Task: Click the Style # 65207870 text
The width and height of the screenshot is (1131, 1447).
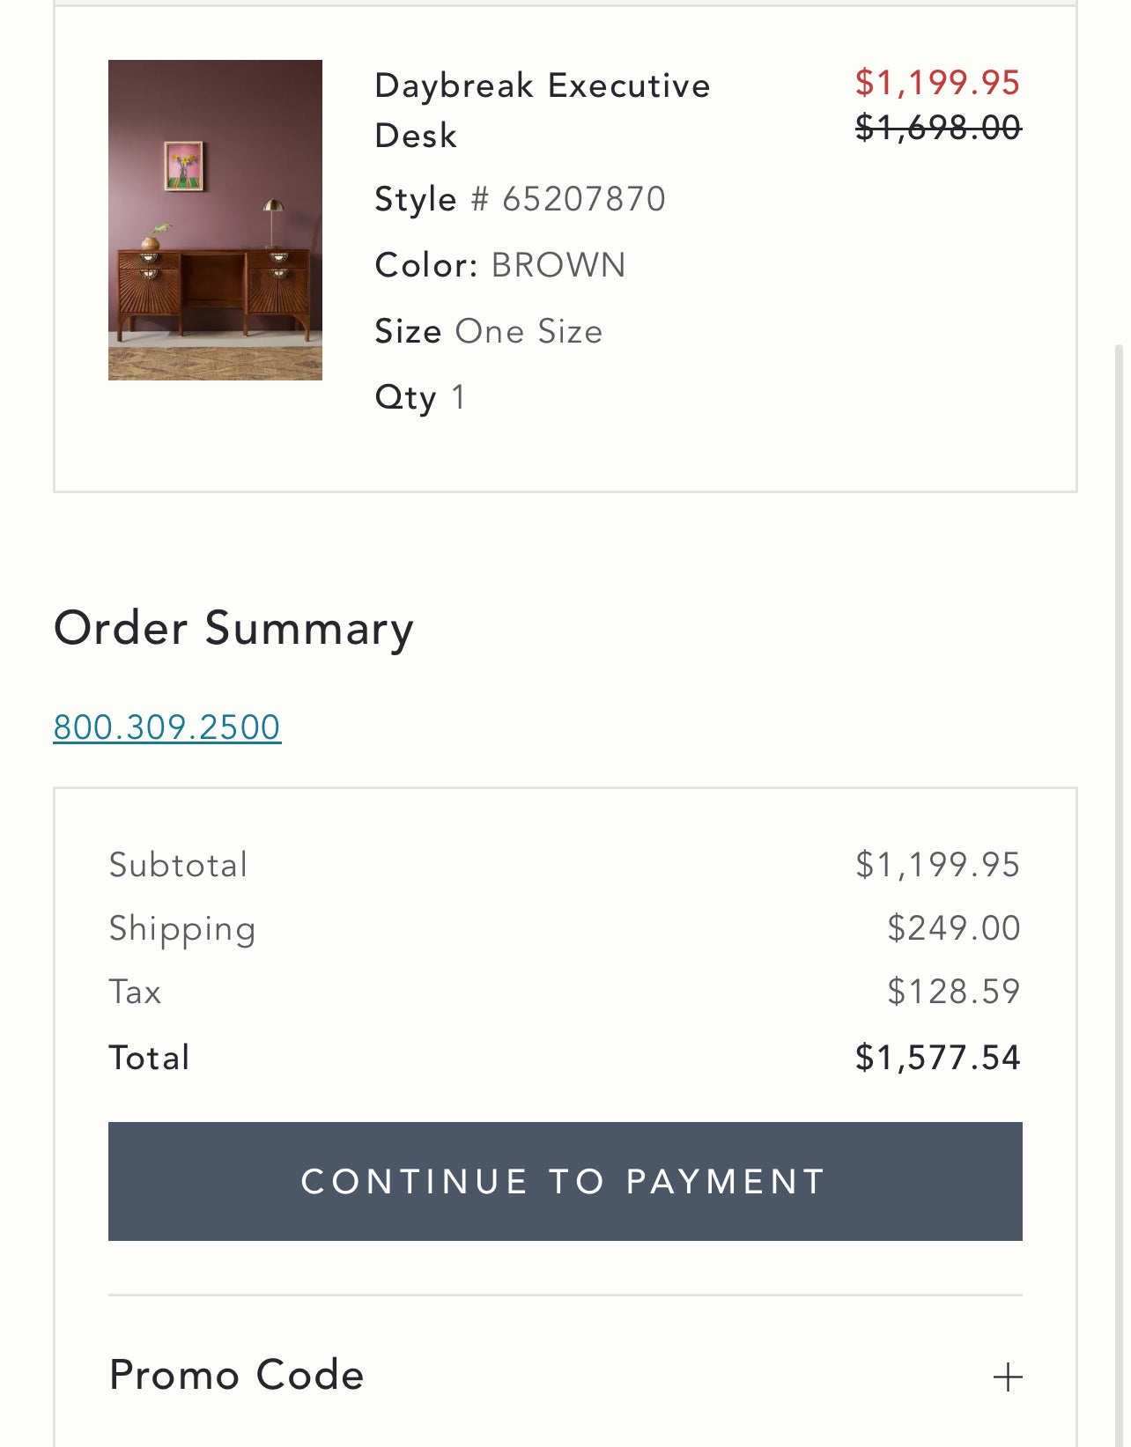Action: 520,199
